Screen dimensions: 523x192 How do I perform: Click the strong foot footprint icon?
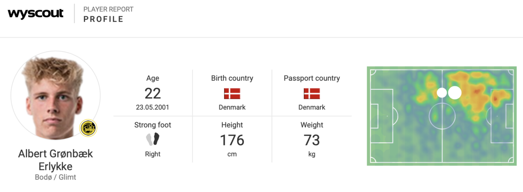pos(153,139)
